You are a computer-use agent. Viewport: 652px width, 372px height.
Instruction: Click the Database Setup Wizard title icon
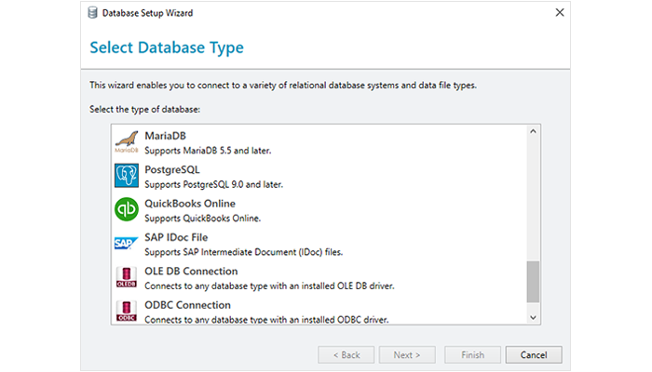pos(94,13)
